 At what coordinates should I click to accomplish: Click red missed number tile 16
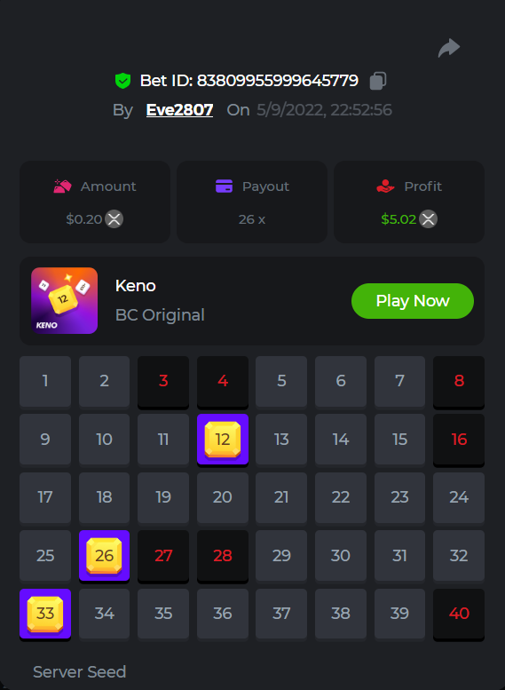pyautogui.click(x=459, y=440)
